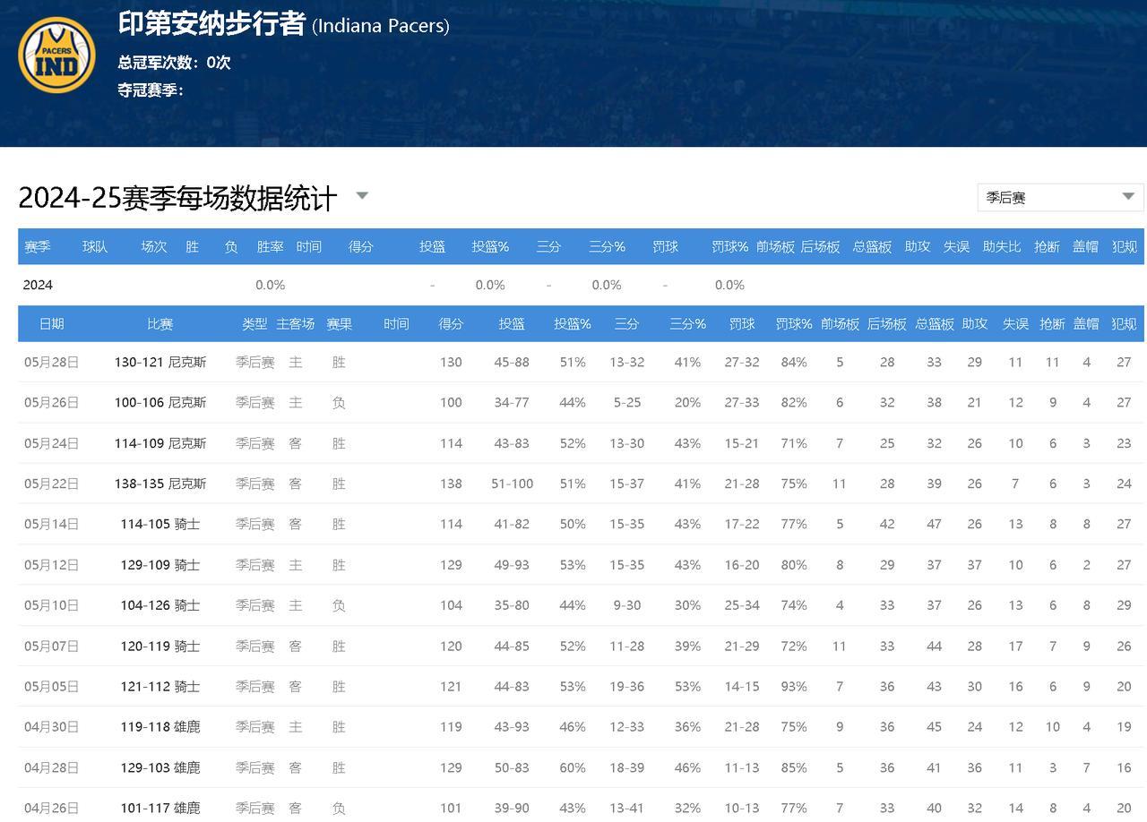Click the 93% free throw percentage cell

pos(794,687)
